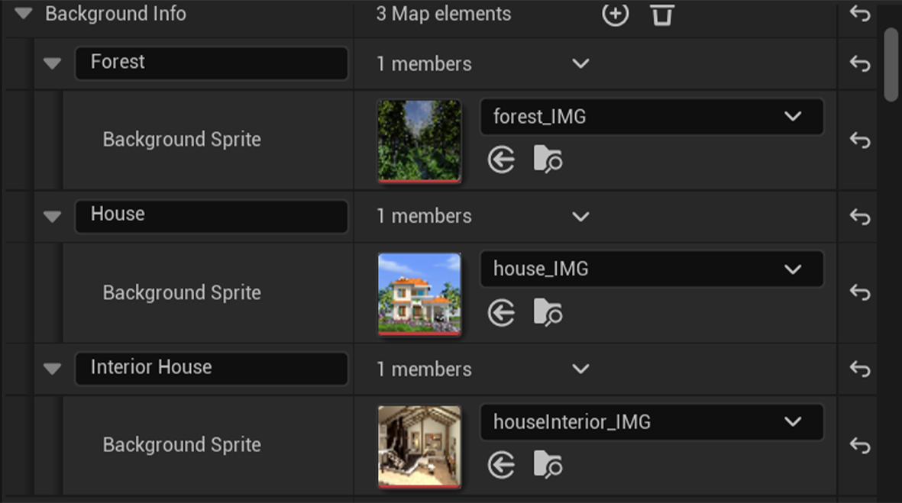The height and width of the screenshot is (503, 902).
Task: Click the vertical scrollbar on the right
Action: [891, 65]
